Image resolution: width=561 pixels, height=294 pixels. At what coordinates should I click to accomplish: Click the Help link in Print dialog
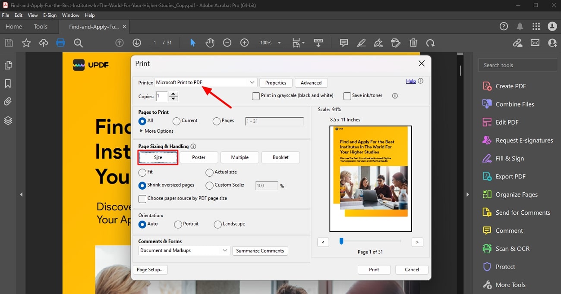[411, 81]
